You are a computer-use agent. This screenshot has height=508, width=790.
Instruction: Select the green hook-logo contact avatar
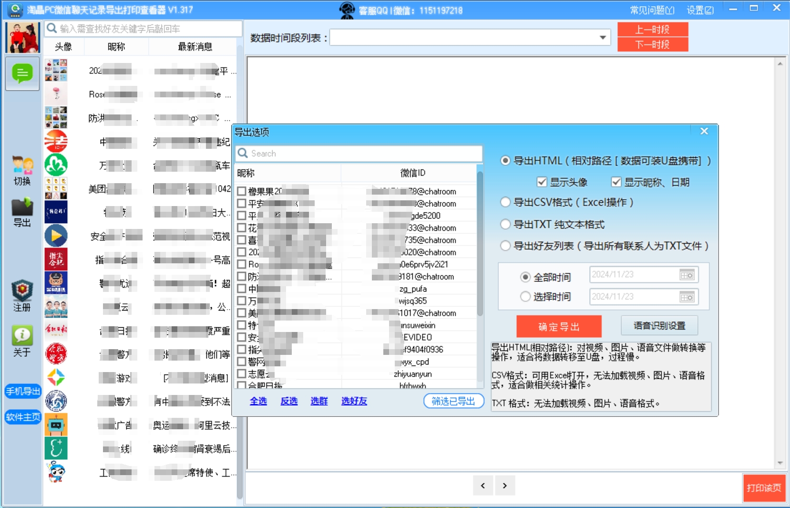point(56,448)
